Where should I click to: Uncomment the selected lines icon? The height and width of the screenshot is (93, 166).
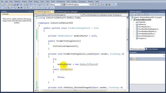pos(28,8)
